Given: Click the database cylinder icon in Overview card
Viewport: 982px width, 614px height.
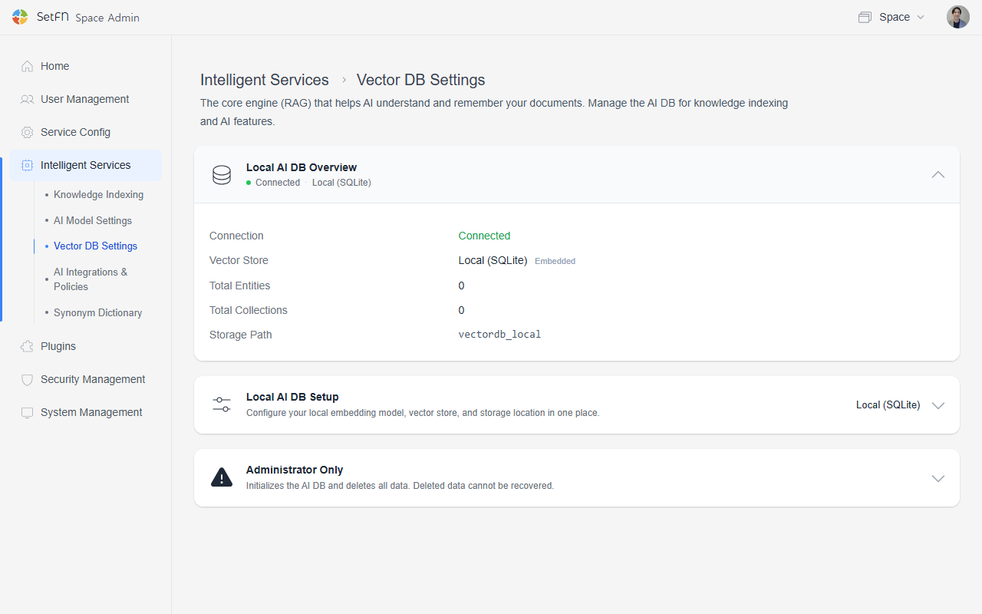Looking at the screenshot, I should pyautogui.click(x=222, y=175).
